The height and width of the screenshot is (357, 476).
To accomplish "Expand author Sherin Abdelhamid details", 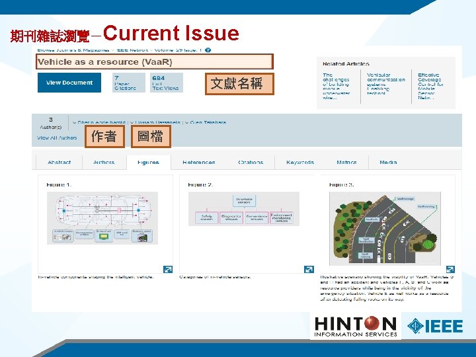I will tap(99, 122).
